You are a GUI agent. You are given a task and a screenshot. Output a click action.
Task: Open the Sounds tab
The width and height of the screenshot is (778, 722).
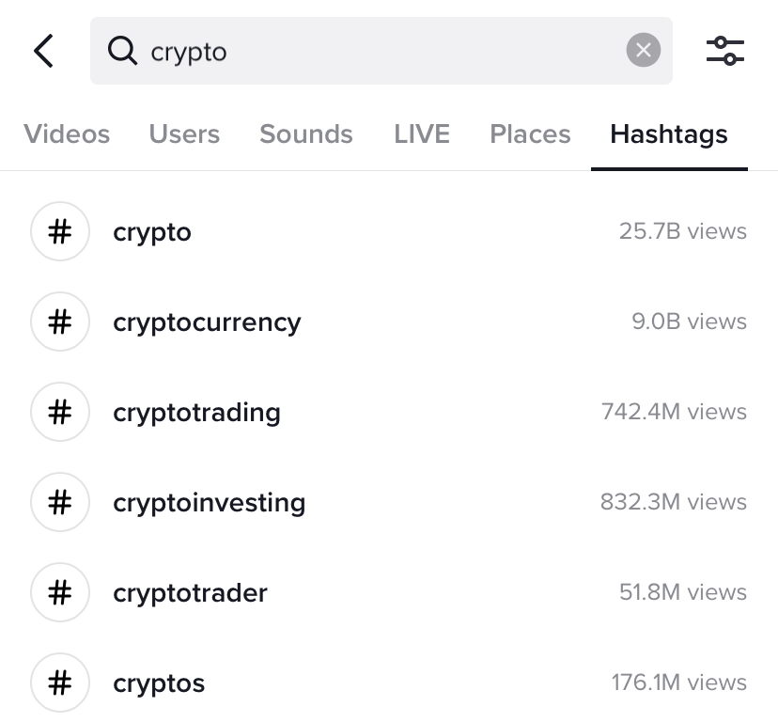(x=306, y=134)
